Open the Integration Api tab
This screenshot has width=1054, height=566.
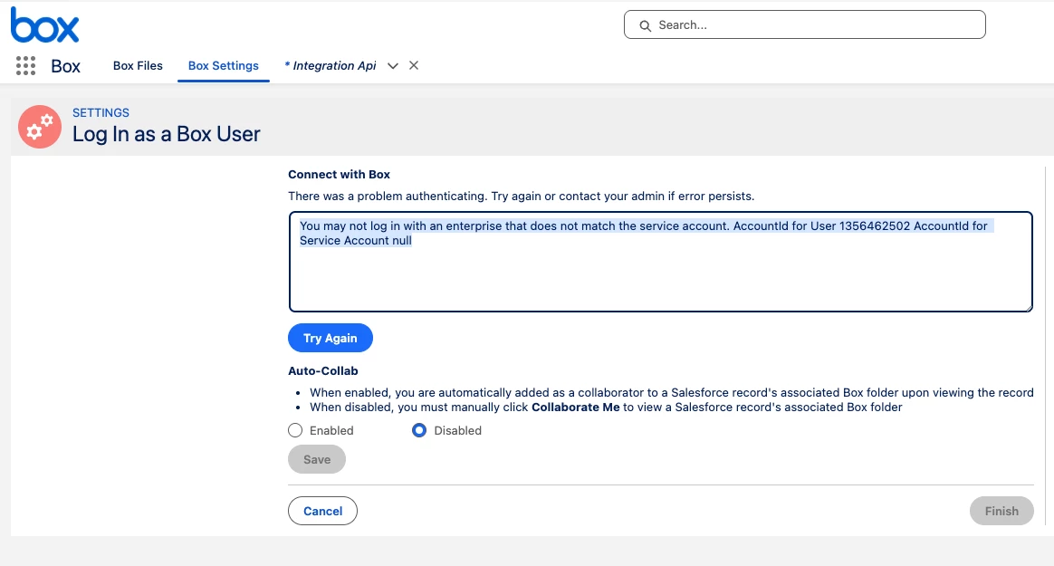pos(330,66)
